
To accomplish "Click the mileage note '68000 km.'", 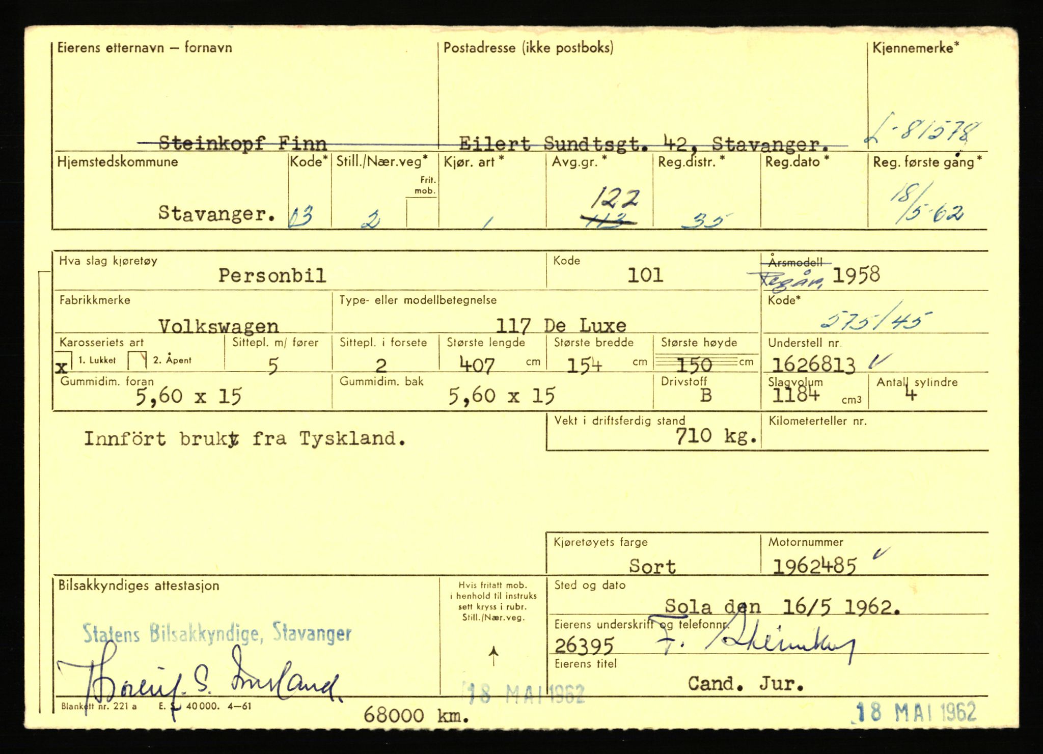I will [417, 716].
